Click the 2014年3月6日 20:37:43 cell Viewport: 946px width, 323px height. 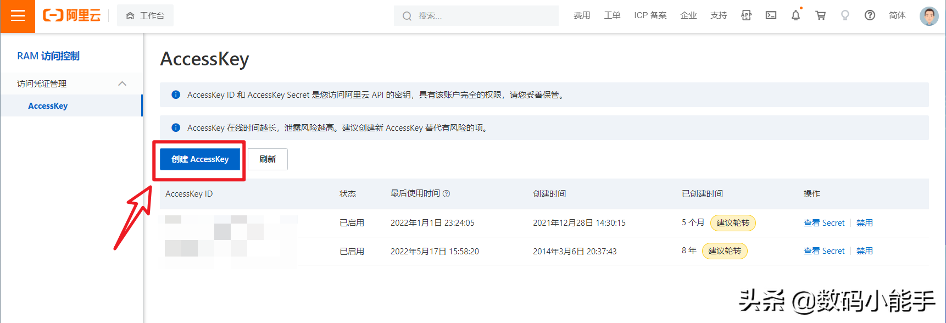575,251
